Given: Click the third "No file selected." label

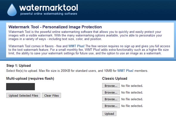Looking at the screenshot, I should [132, 99].
